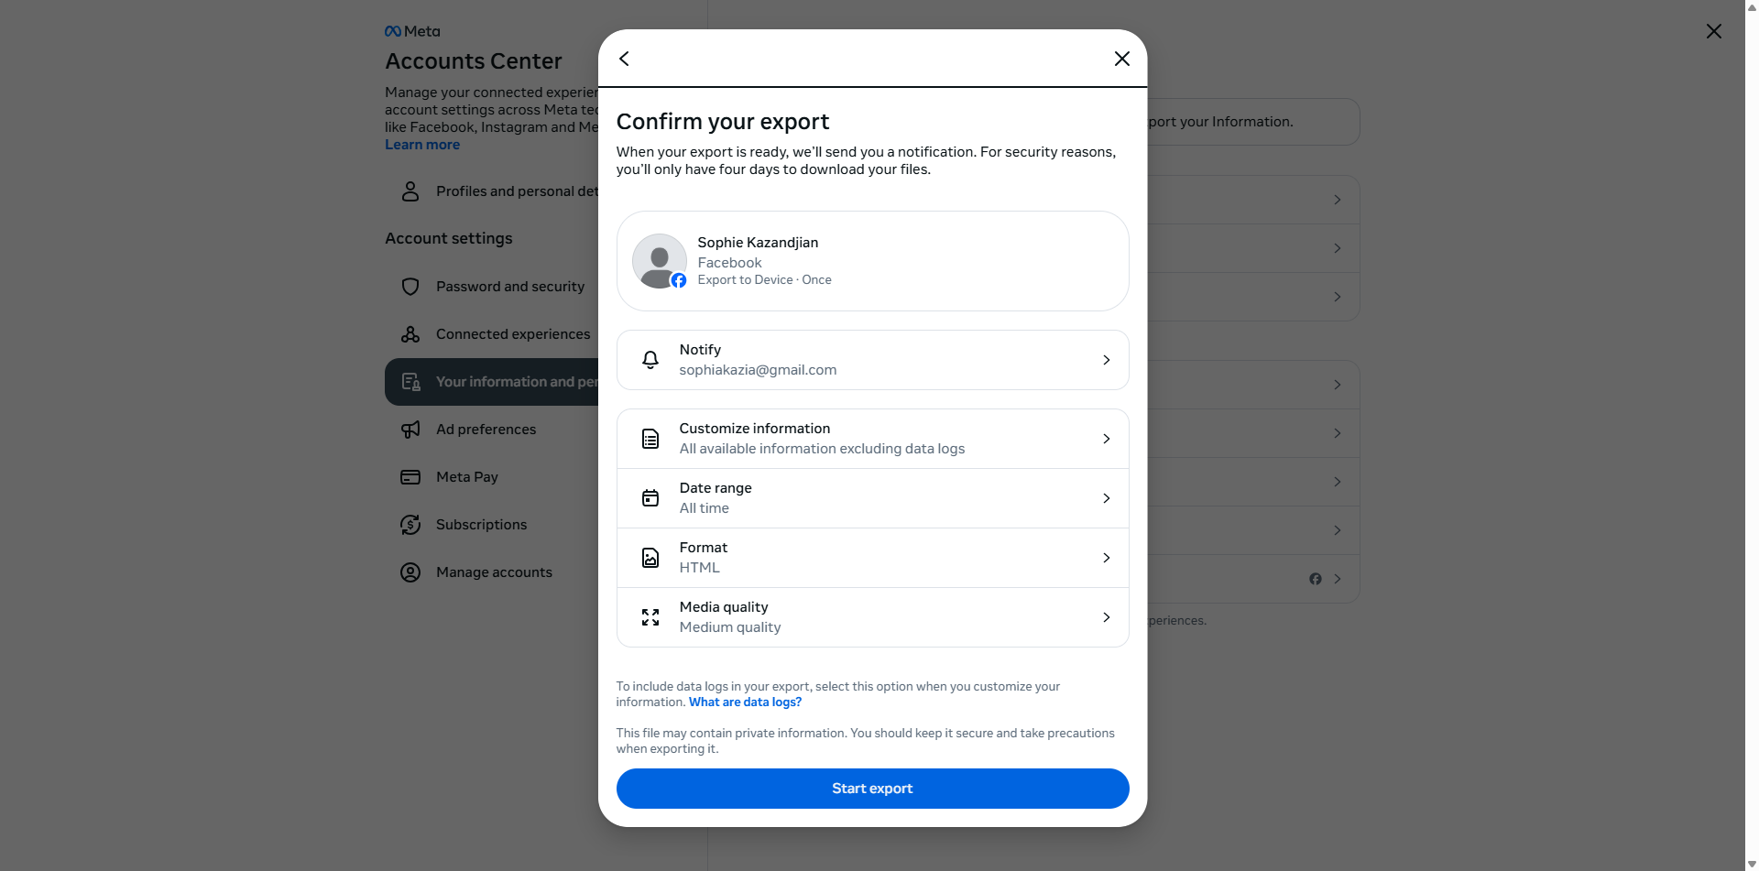Image resolution: width=1759 pixels, height=871 pixels.
Task: Open Meta Pay settings
Action: (492, 477)
